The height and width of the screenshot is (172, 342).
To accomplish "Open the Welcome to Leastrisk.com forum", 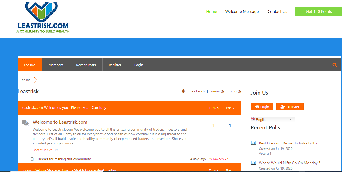I will pos(60,122).
